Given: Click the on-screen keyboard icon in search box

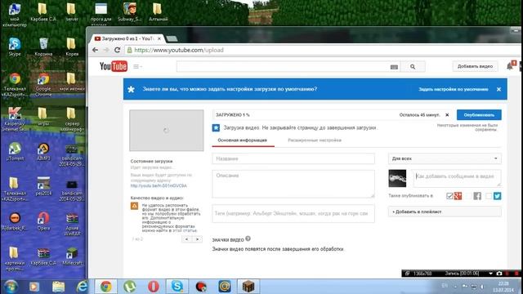Looking at the screenshot, I should (394, 67).
